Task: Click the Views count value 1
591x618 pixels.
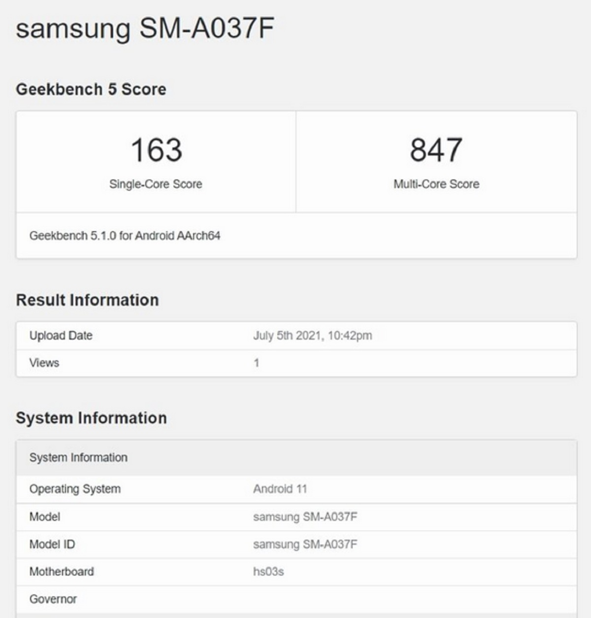Action: point(256,363)
